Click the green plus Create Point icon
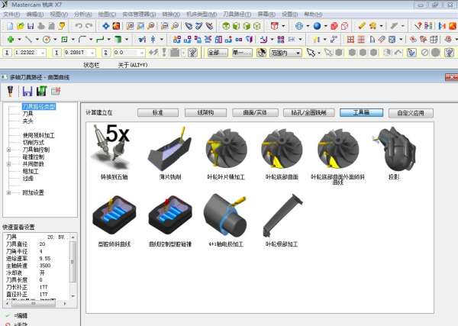Viewport: 458px width, 326px height. tap(11, 39)
